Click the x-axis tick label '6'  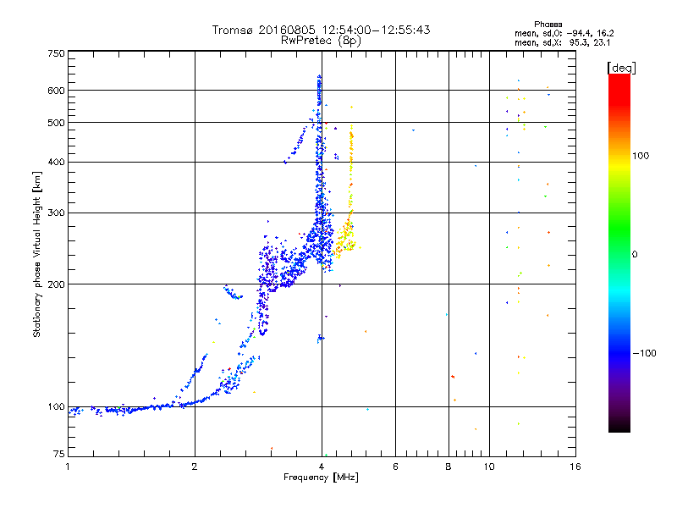395,467
